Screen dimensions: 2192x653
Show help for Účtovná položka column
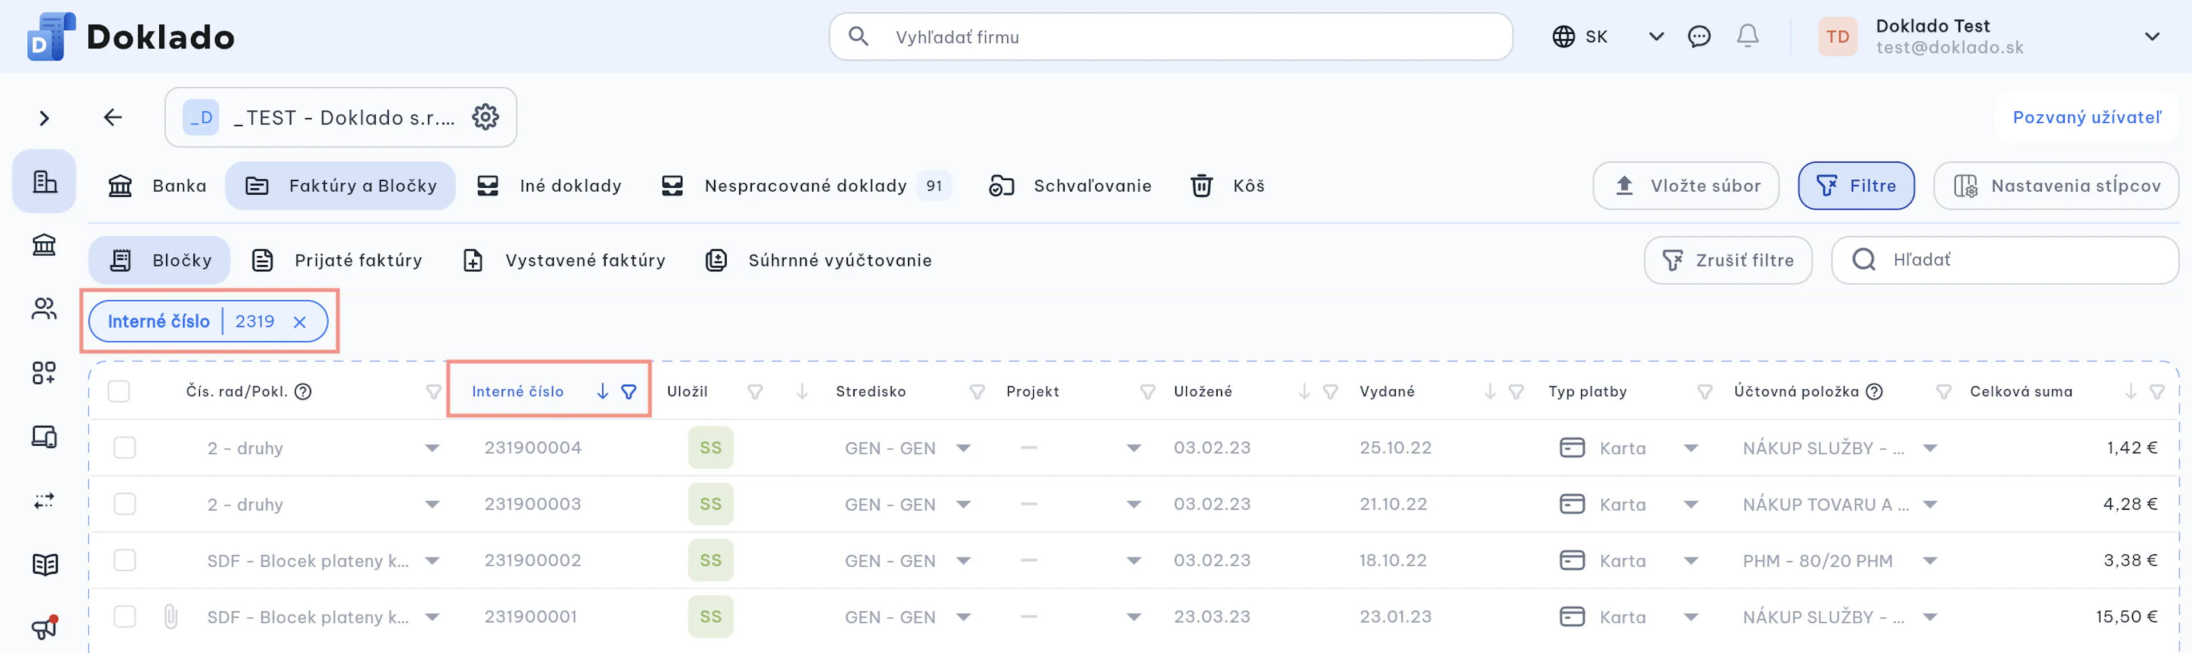pyautogui.click(x=1873, y=392)
